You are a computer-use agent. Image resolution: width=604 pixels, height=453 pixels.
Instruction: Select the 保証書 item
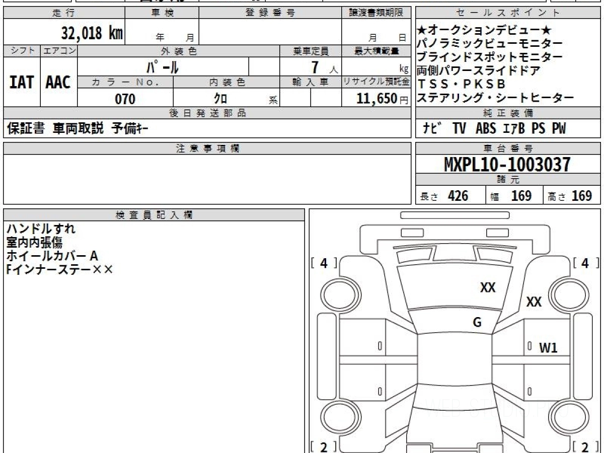(26, 128)
